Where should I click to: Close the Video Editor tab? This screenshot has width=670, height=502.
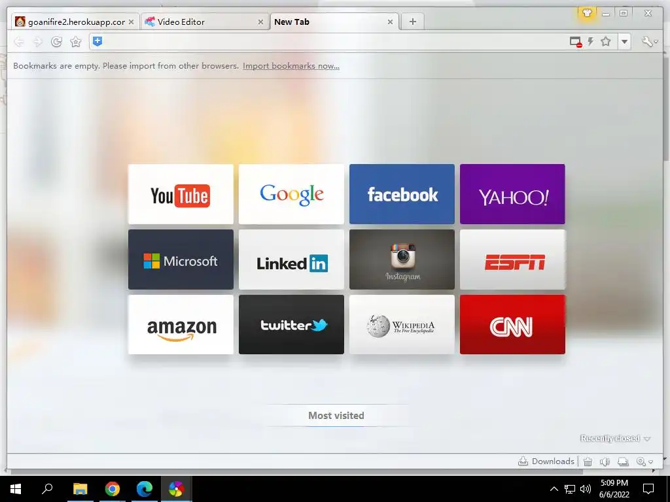[x=260, y=22]
